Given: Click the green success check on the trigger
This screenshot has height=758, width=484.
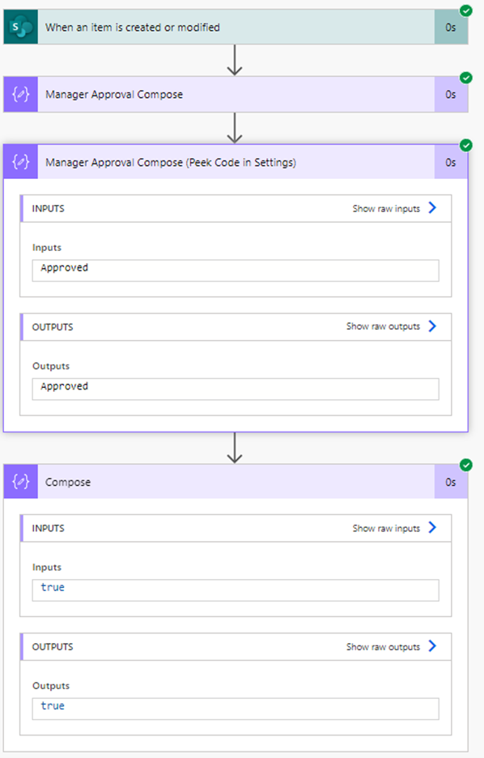Looking at the screenshot, I should tap(465, 11).
